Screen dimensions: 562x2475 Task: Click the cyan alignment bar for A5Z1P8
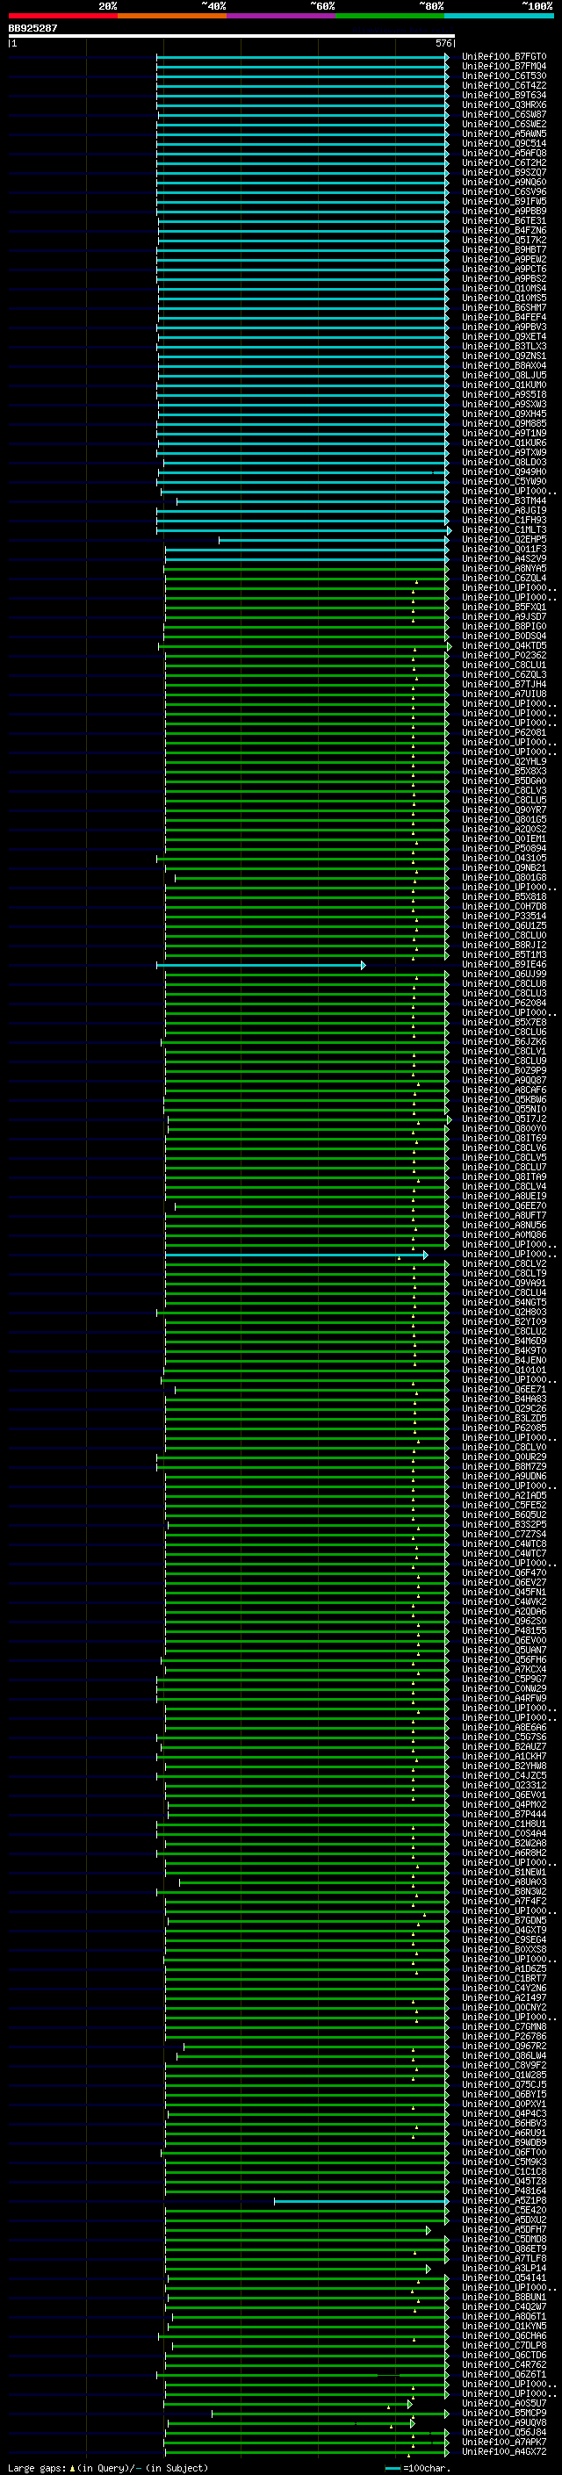pyautogui.click(x=361, y=2201)
